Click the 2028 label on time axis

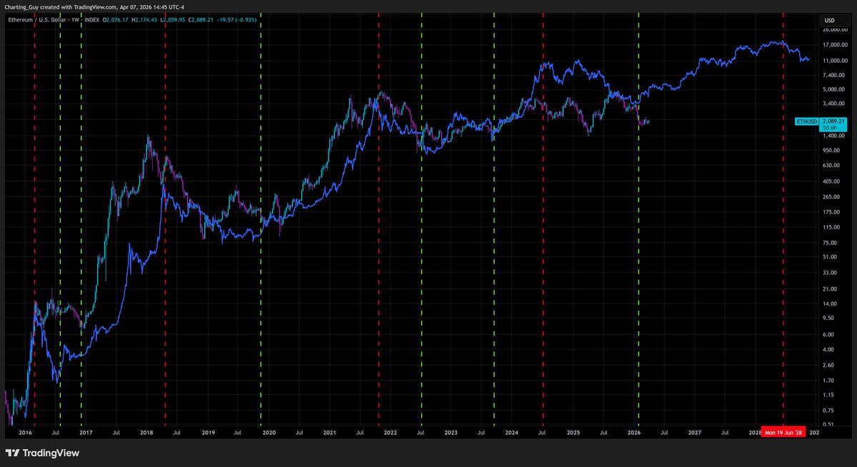[x=754, y=433]
